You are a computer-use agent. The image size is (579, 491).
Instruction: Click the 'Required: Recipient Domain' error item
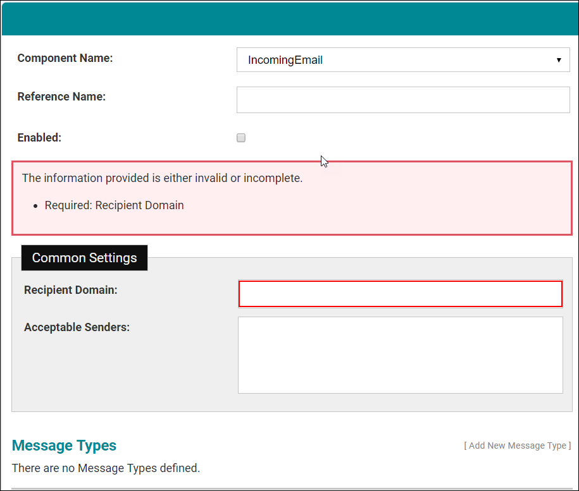tap(114, 205)
